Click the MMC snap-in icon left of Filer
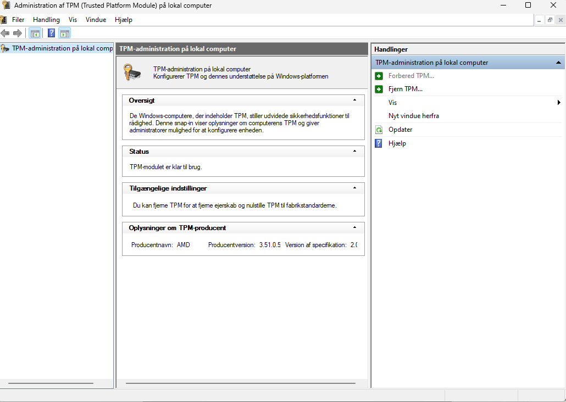Image resolution: width=566 pixels, height=402 pixels. [4, 19]
